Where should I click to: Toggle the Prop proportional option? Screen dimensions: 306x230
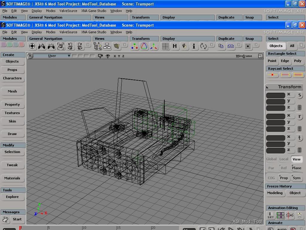(x=284, y=178)
